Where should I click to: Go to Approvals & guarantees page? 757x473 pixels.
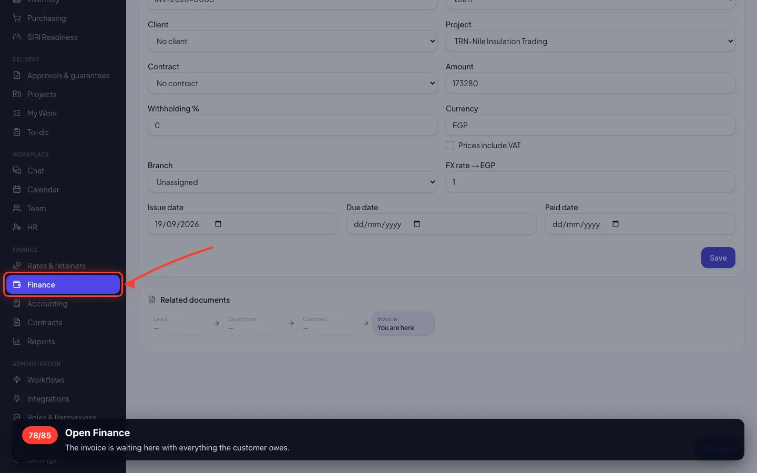(63, 76)
